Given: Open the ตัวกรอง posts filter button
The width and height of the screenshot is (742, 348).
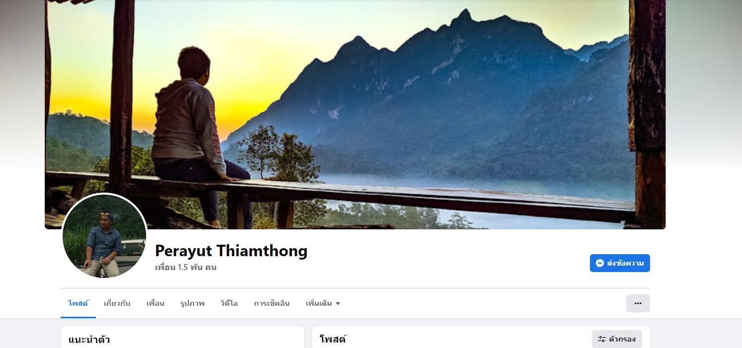Looking at the screenshot, I should 617,339.
